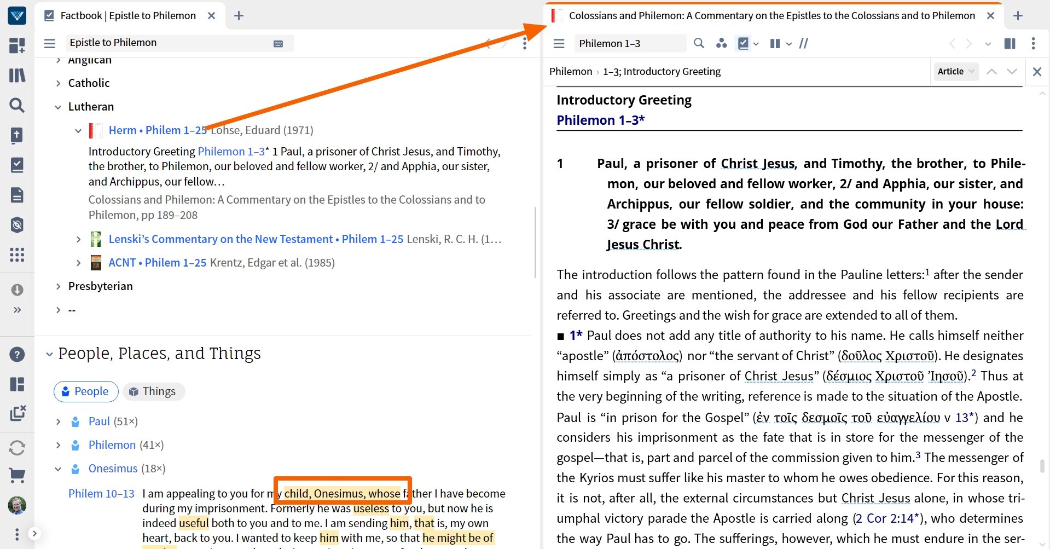This screenshot has height=549, width=1050.
Task: Switch to Factbook Epistle to Philemon tab
Action: coord(128,15)
